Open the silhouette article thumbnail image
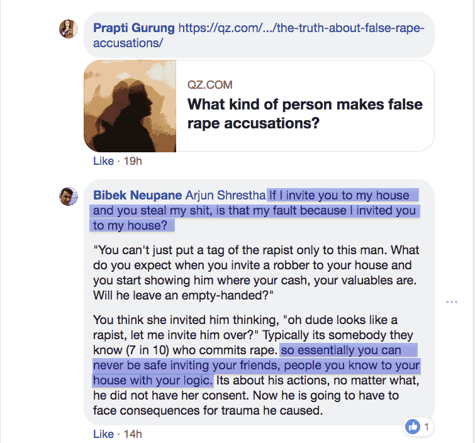Screen dimensions: 475x443 point(130,106)
